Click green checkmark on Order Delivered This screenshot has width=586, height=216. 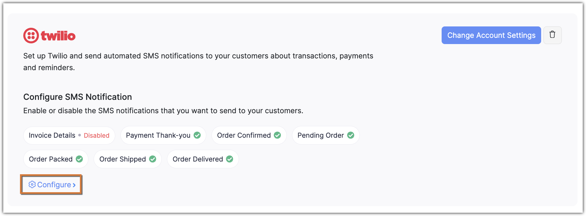click(x=230, y=159)
